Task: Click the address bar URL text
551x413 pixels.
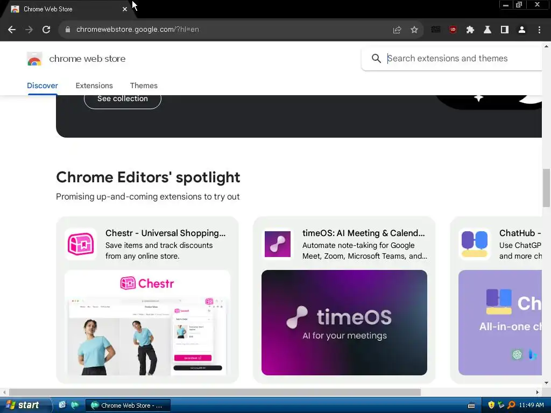Action: point(138,30)
